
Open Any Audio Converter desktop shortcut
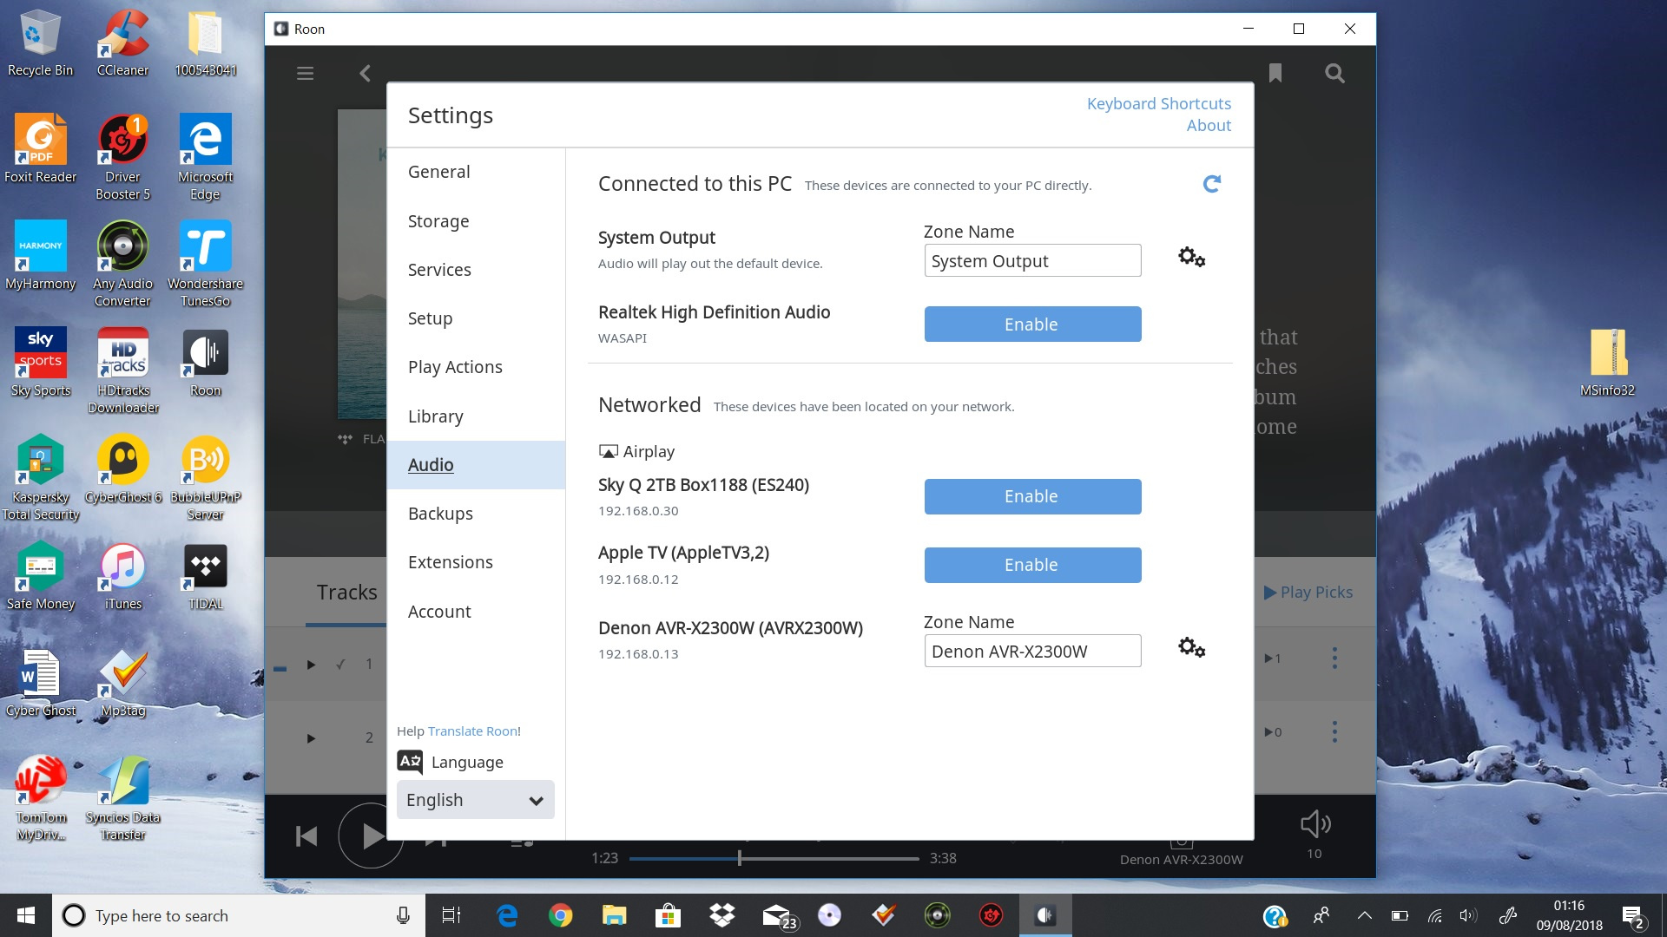pos(122,265)
